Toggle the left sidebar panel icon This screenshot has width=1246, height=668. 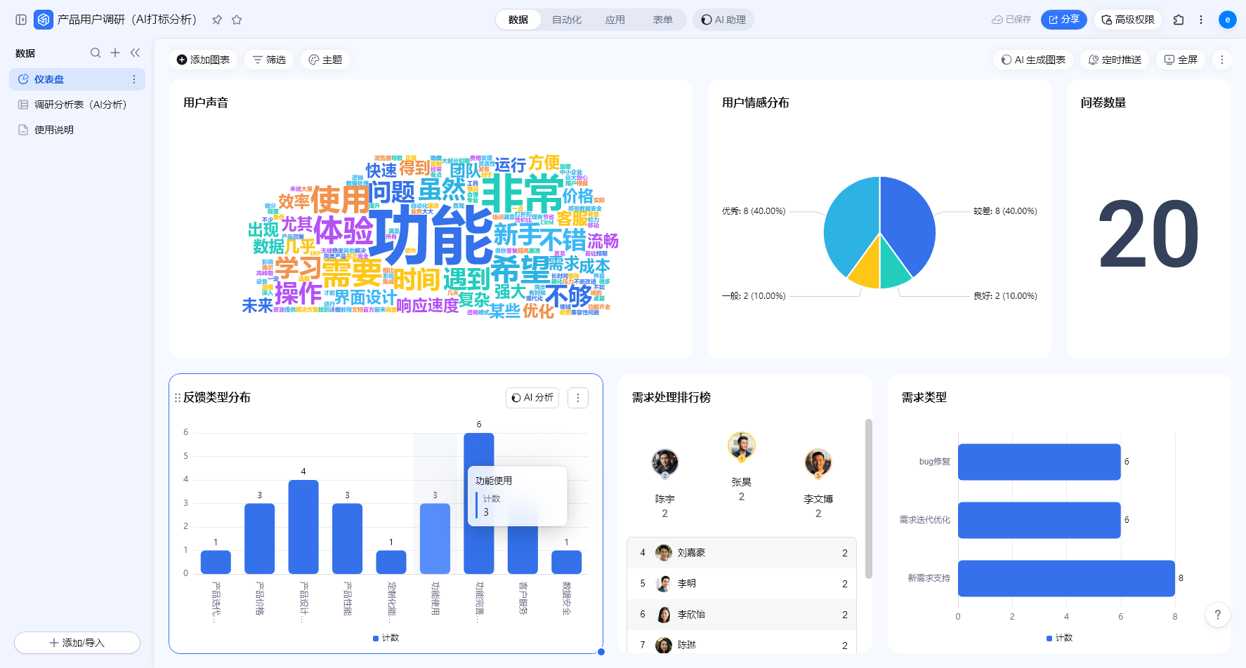21,20
